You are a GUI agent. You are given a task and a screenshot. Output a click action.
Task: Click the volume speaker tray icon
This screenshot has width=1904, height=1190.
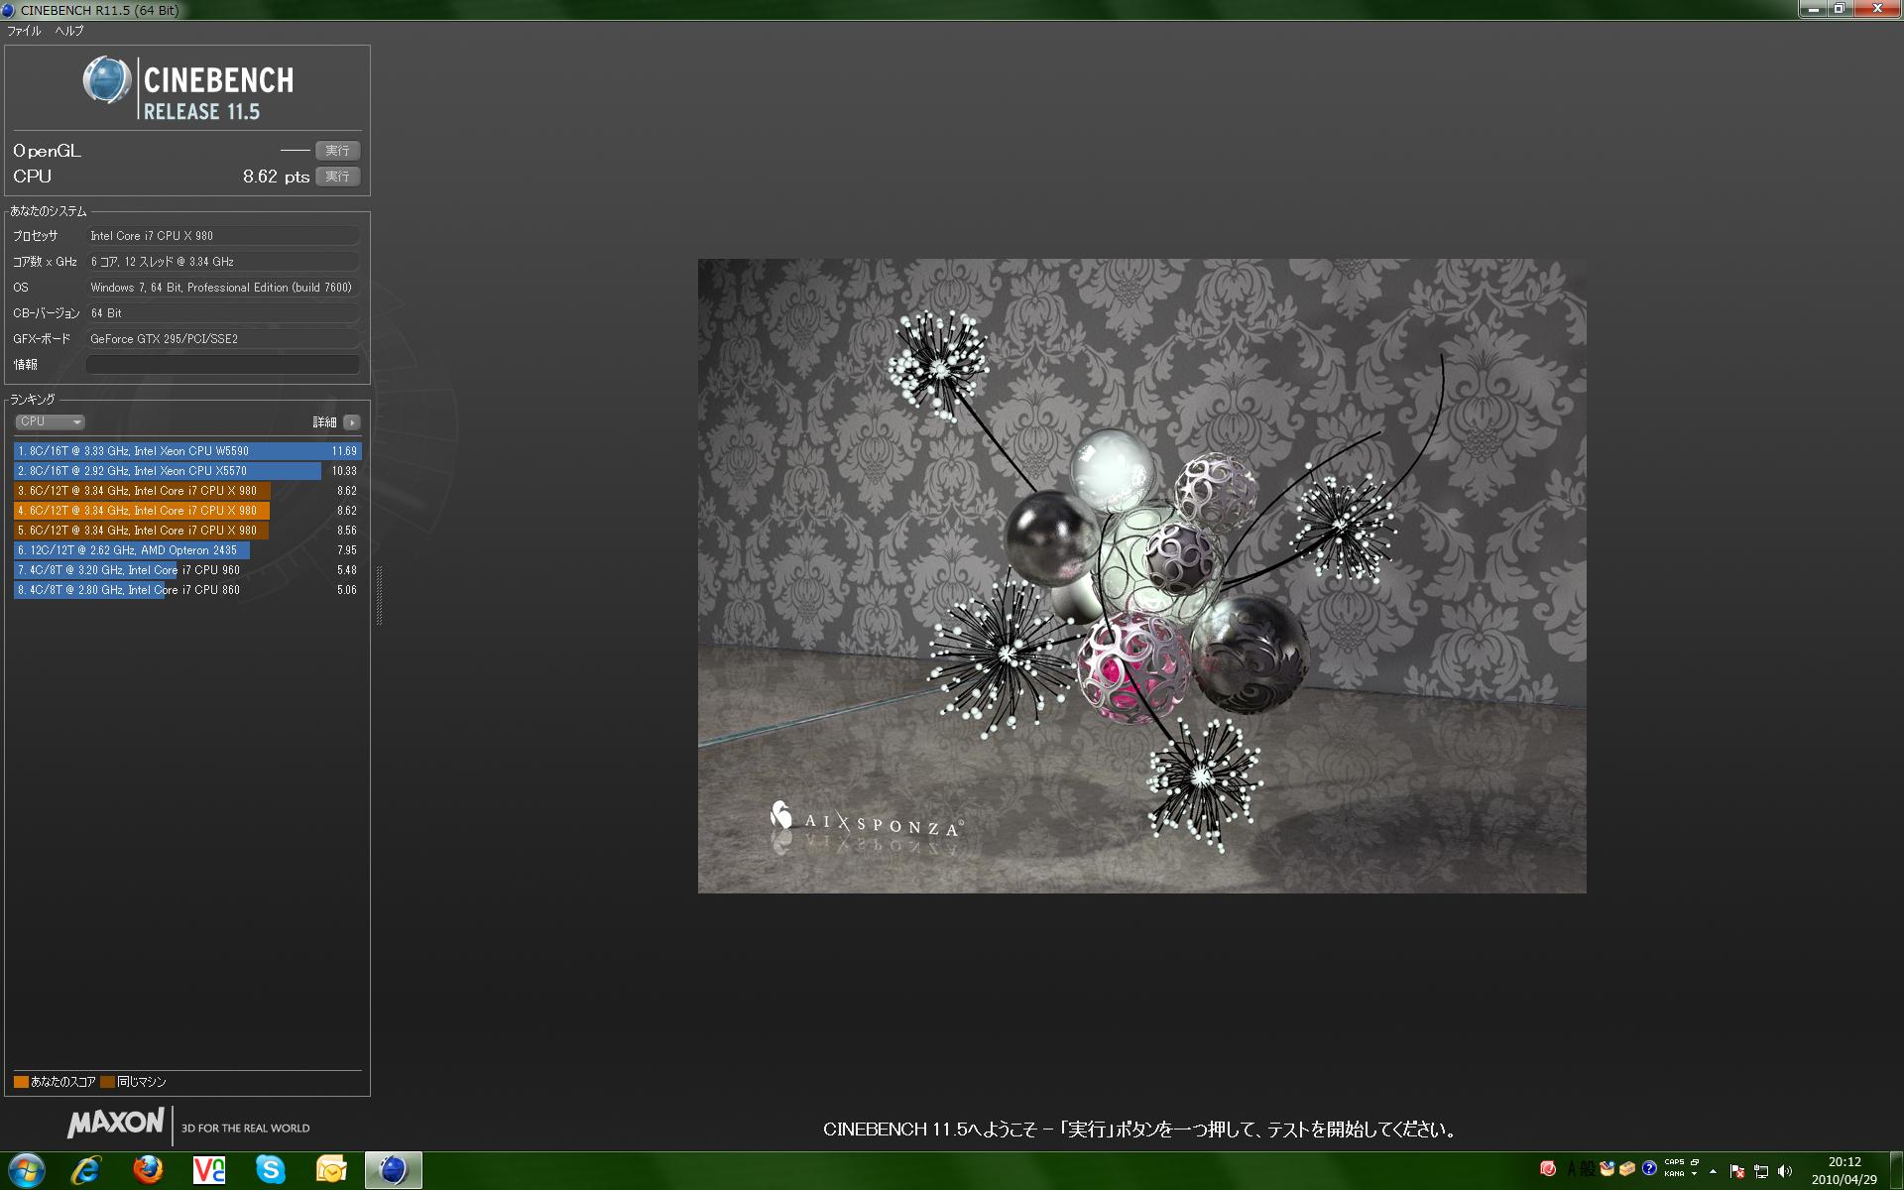click(x=1786, y=1171)
